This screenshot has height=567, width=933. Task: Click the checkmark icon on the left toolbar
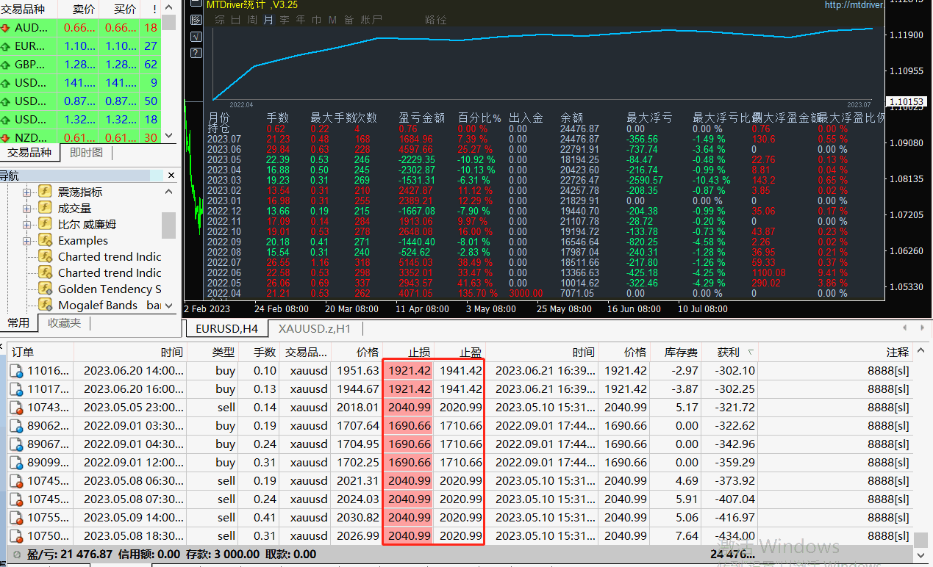[x=196, y=37]
